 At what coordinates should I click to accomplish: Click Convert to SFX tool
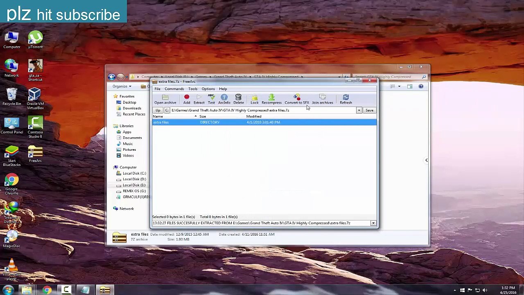297,99
